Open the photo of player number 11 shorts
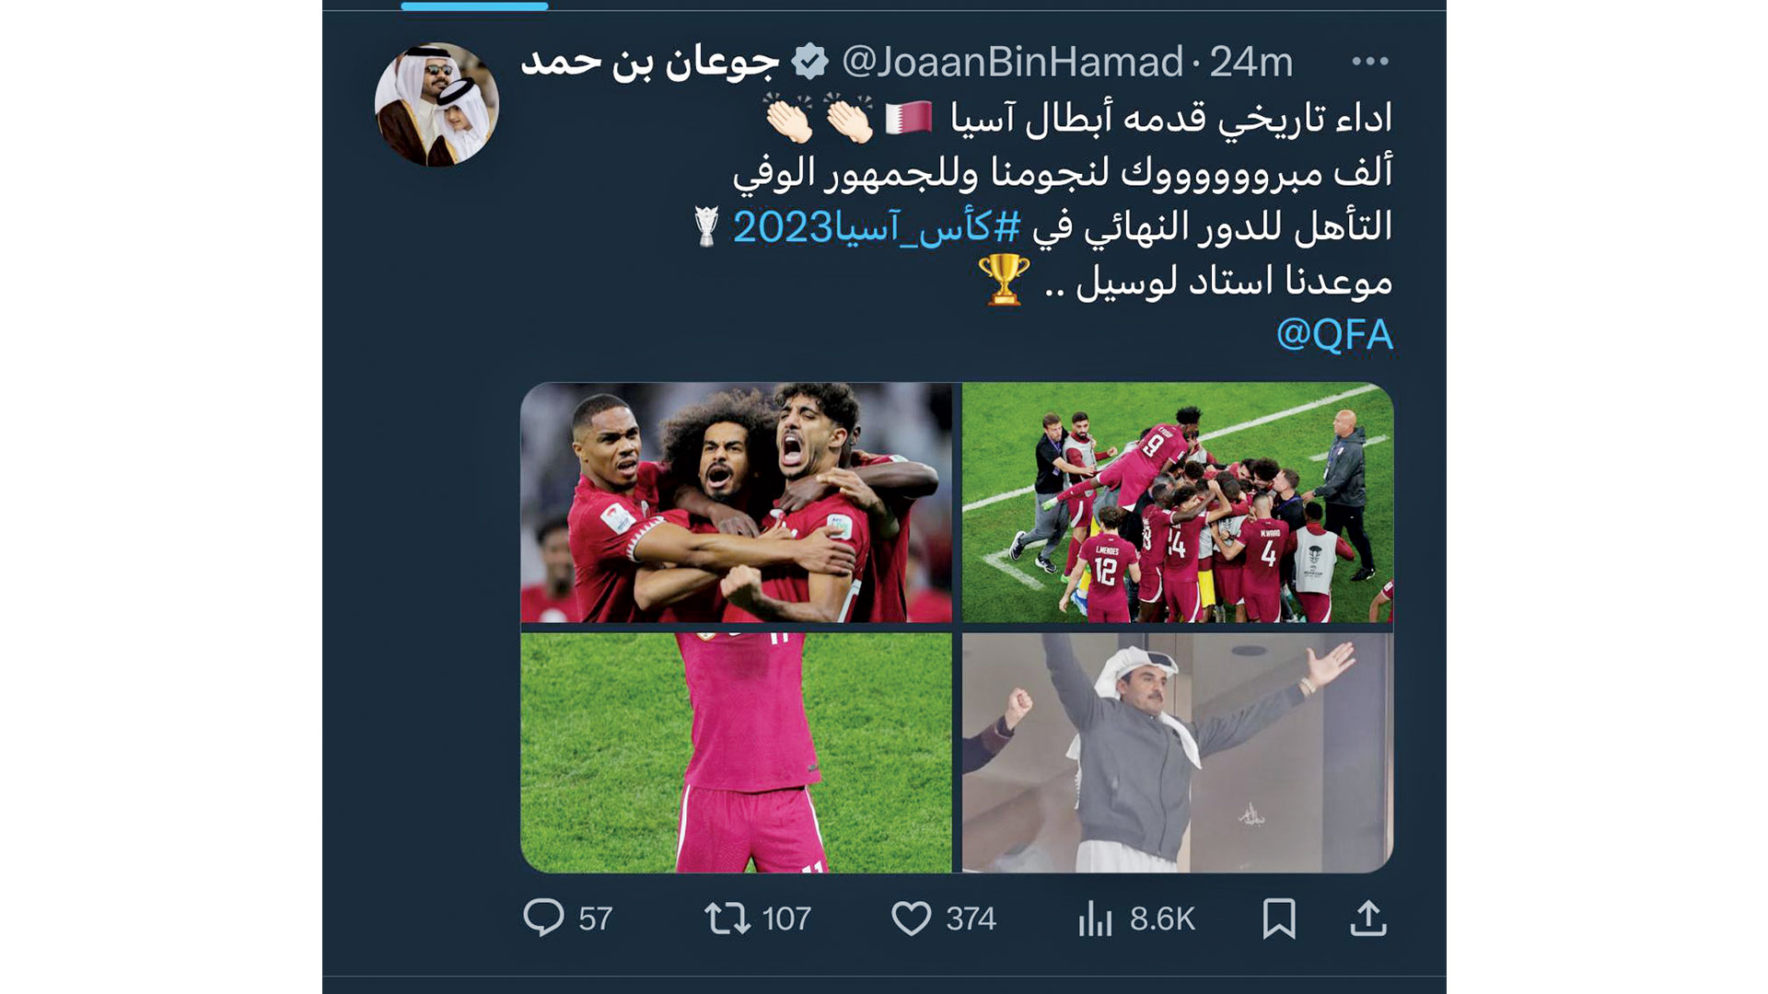The width and height of the screenshot is (1768, 994). (x=736, y=752)
